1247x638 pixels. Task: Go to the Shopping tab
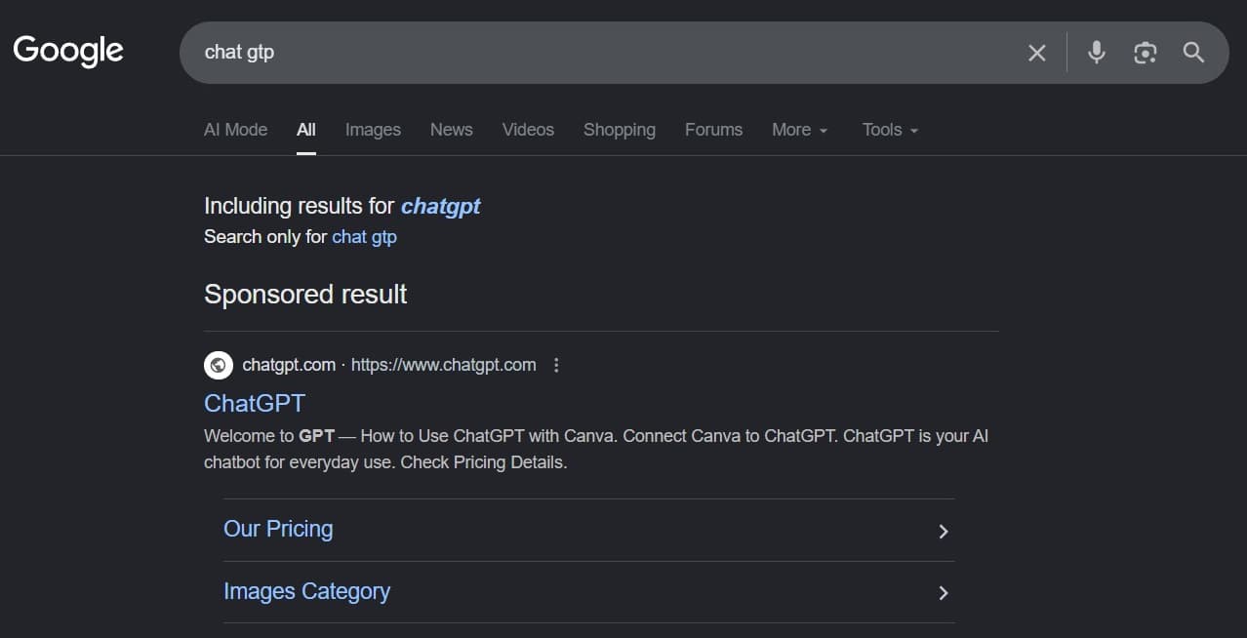click(x=620, y=130)
